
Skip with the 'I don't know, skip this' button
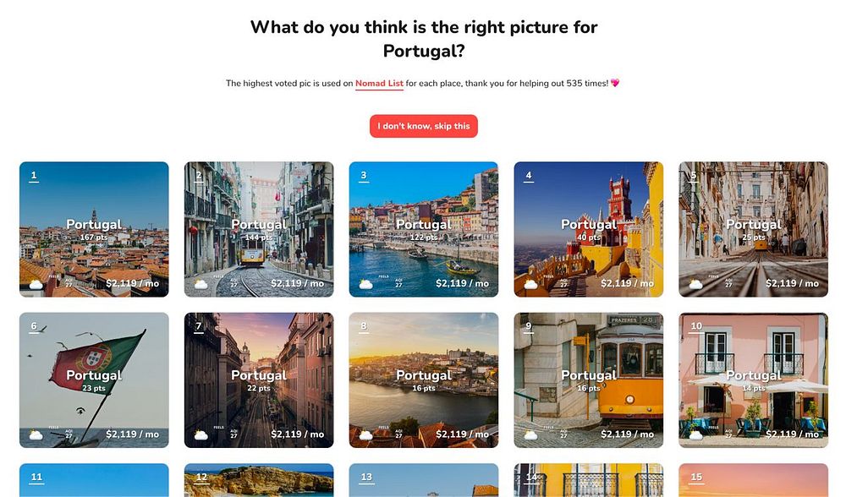click(x=424, y=126)
